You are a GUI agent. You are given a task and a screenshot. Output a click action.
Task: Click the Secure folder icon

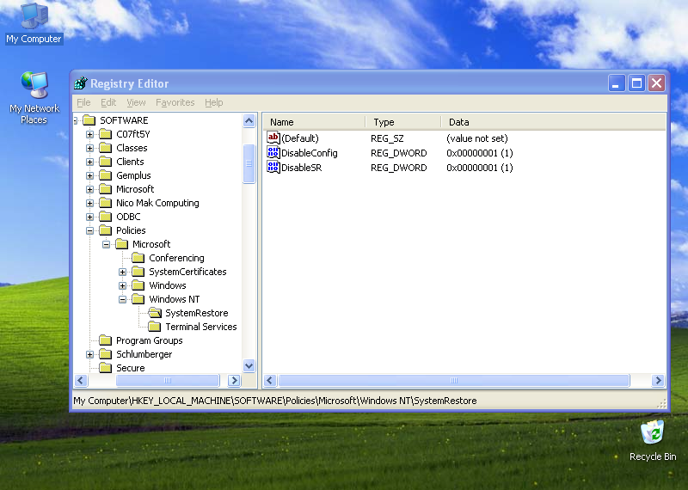point(105,368)
